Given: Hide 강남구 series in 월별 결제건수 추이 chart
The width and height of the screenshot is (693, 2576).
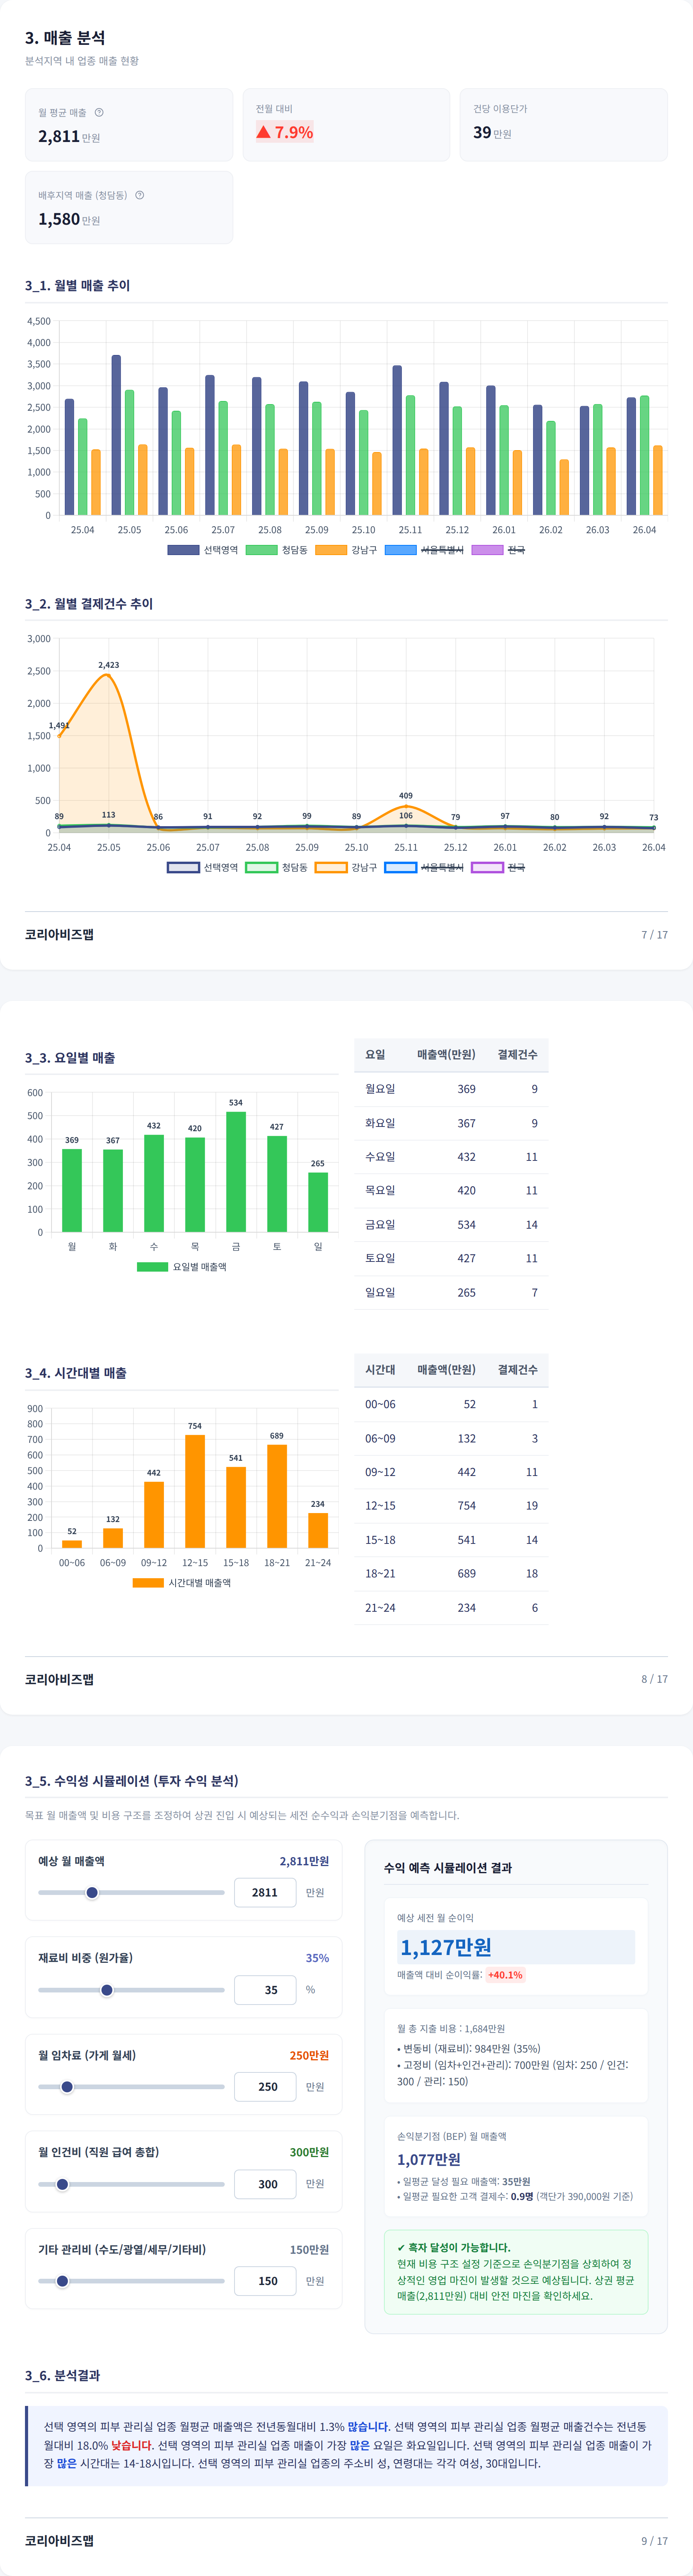Looking at the screenshot, I should pos(346,867).
